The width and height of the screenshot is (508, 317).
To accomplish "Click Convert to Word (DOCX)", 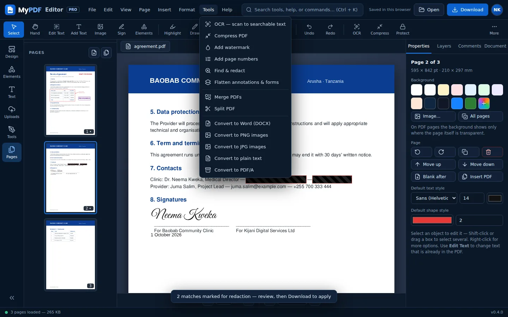I will coord(245,123).
